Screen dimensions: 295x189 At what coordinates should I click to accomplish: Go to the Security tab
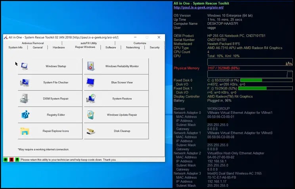click(x=155, y=47)
